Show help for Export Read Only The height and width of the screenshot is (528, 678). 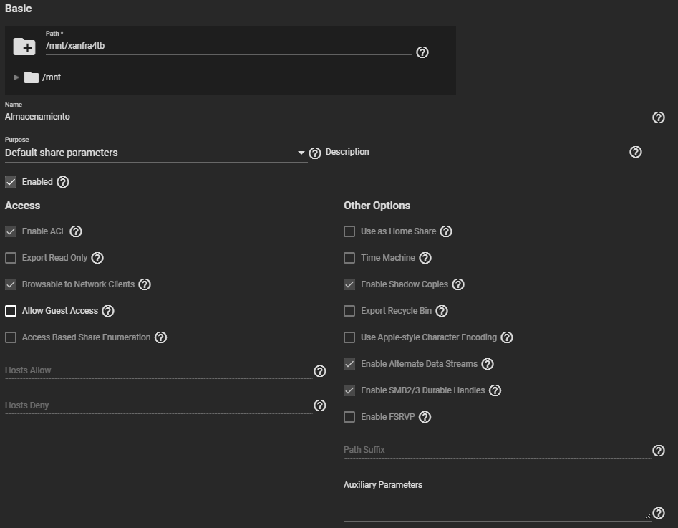pos(97,258)
